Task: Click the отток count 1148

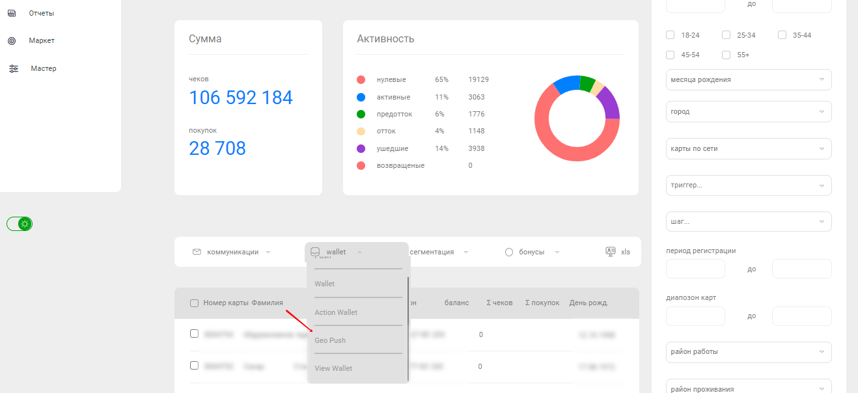Action: (477, 131)
